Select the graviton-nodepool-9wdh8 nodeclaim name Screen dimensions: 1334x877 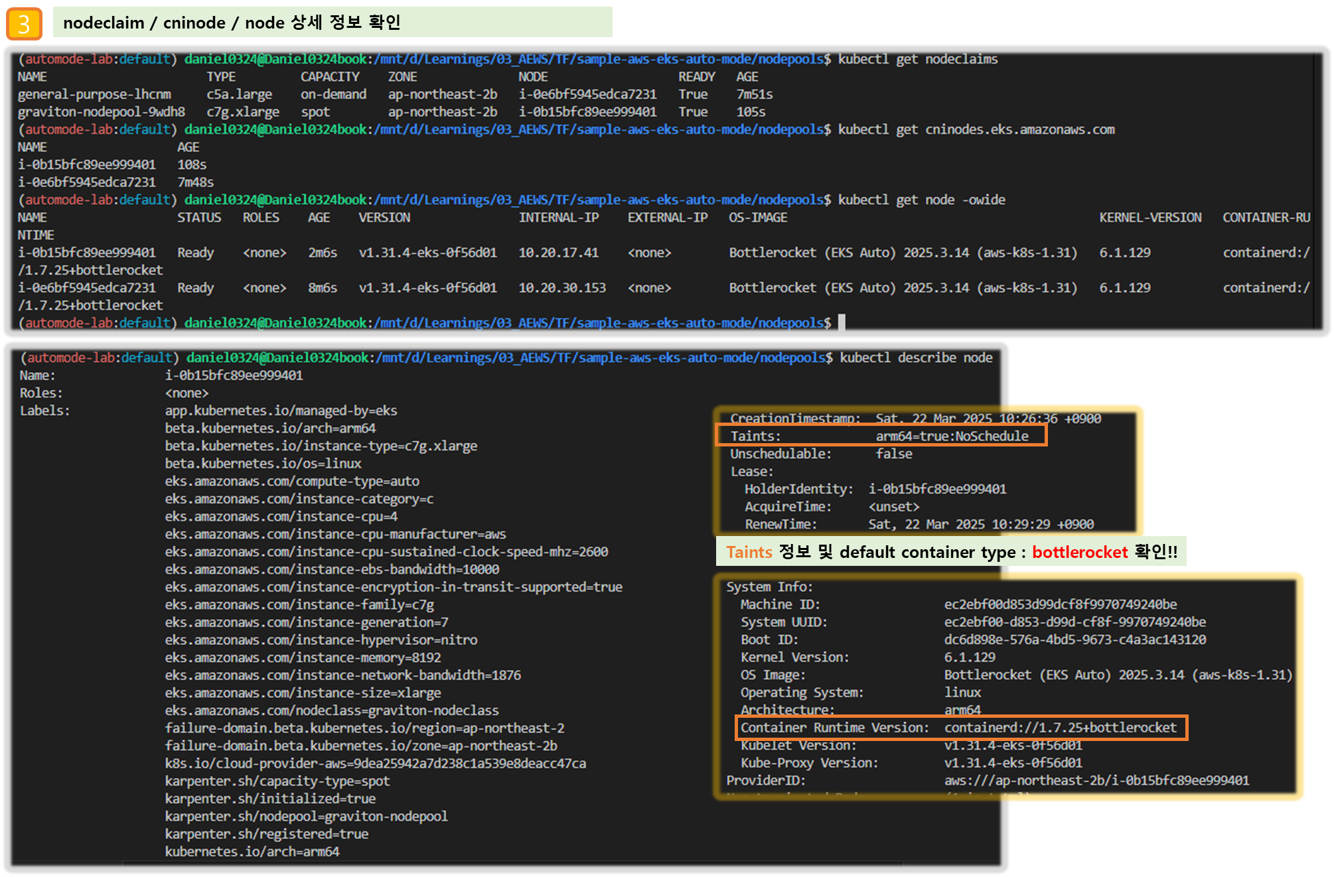101,112
